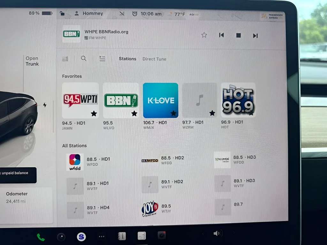Tap the BBN now-playing artwork
The image size is (327, 245).
pos(71,34)
